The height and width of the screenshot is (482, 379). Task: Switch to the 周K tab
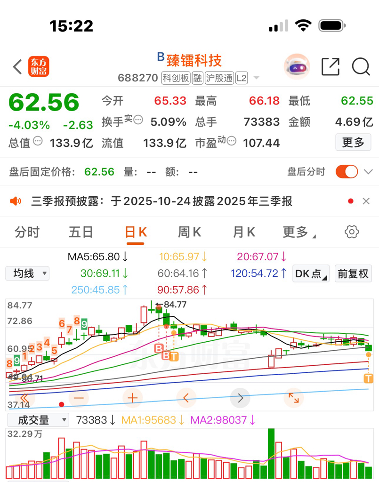(x=189, y=232)
